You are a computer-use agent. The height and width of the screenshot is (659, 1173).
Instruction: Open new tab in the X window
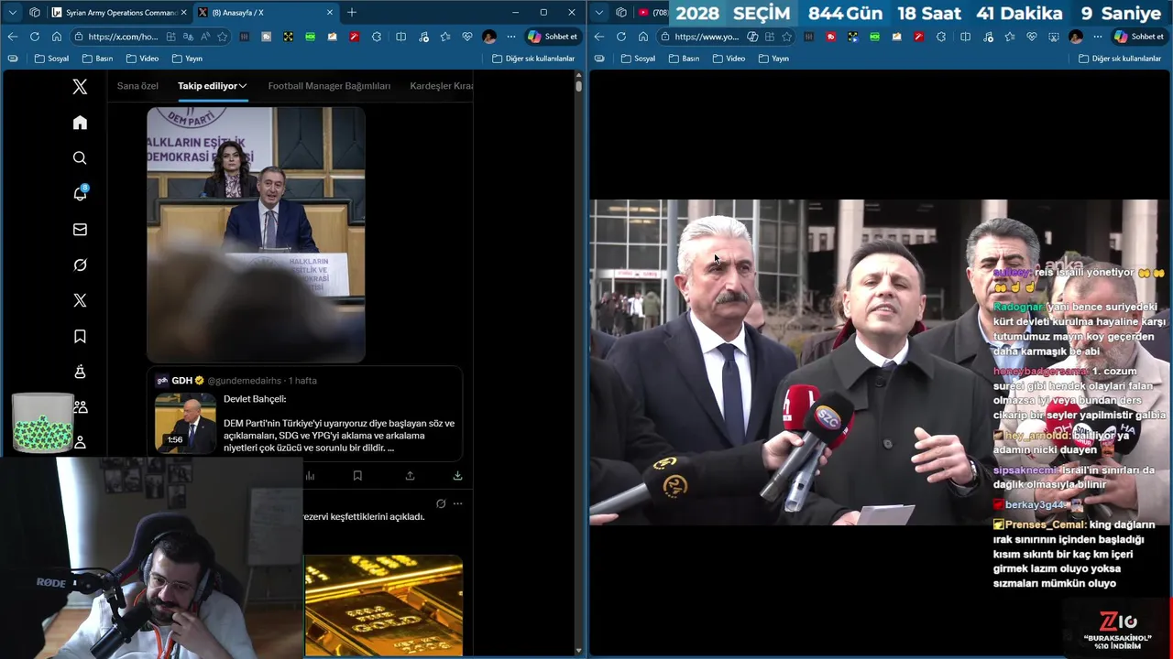click(x=351, y=13)
